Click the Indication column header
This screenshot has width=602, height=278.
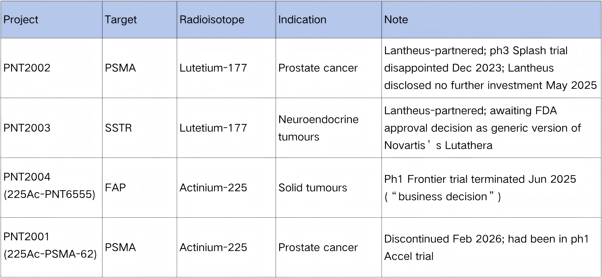[x=302, y=20]
